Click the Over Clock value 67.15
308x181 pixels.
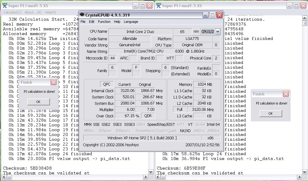125,116
